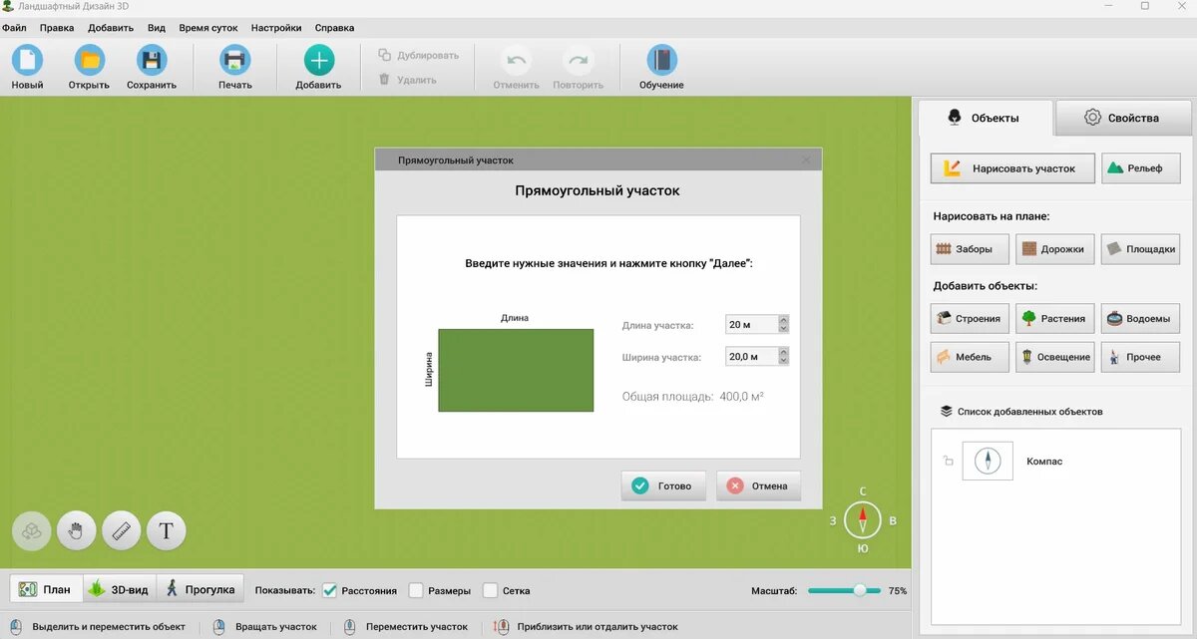The height and width of the screenshot is (639, 1197).
Task: Open the Настройки menu
Action: [x=276, y=28]
